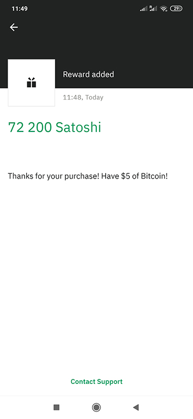
Task: Tap the 11:48, Today timestamp
Action: pos(83,97)
